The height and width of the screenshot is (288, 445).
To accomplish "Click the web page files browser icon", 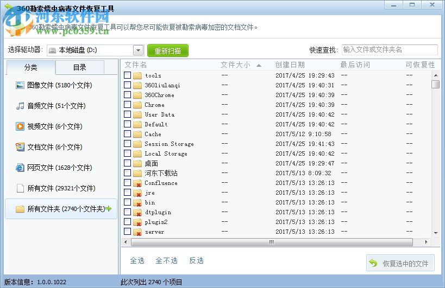I will (x=20, y=168).
